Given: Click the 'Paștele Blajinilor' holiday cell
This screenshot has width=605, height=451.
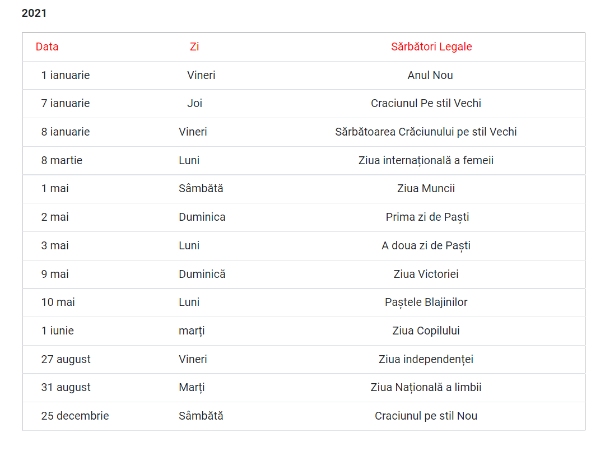Looking at the screenshot, I should tap(426, 303).
